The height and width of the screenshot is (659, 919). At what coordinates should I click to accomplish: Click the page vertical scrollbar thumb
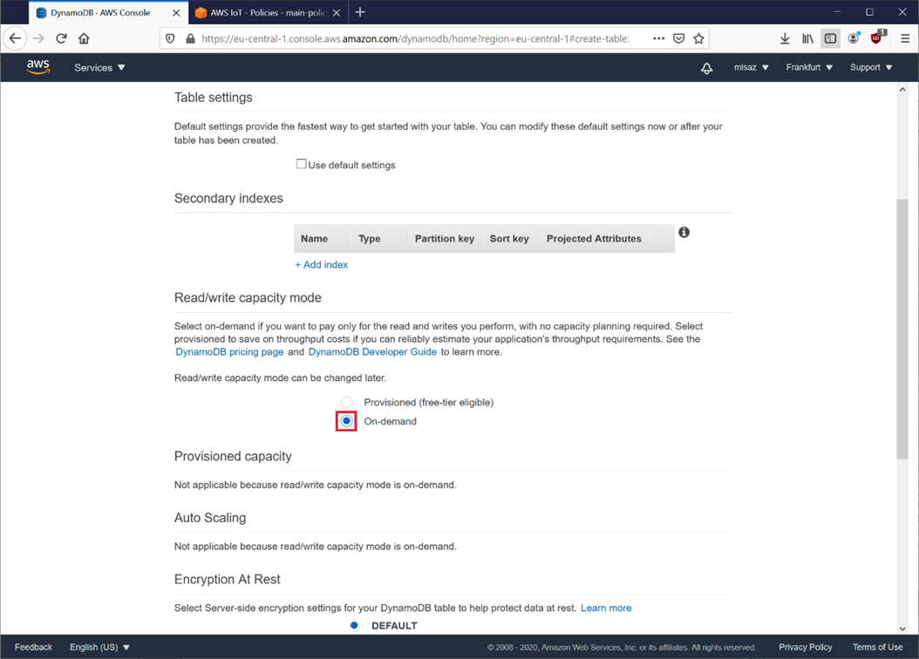coord(902,329)
